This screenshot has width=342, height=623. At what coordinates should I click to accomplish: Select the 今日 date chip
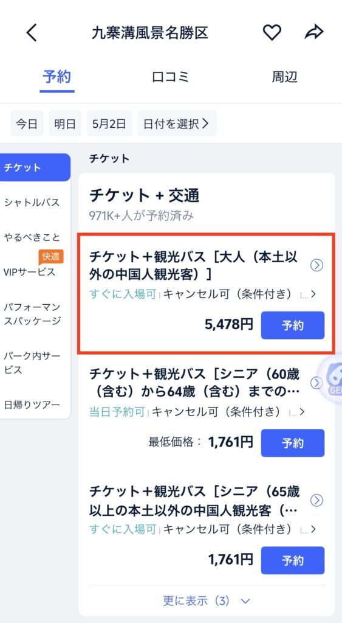point(27,124)
